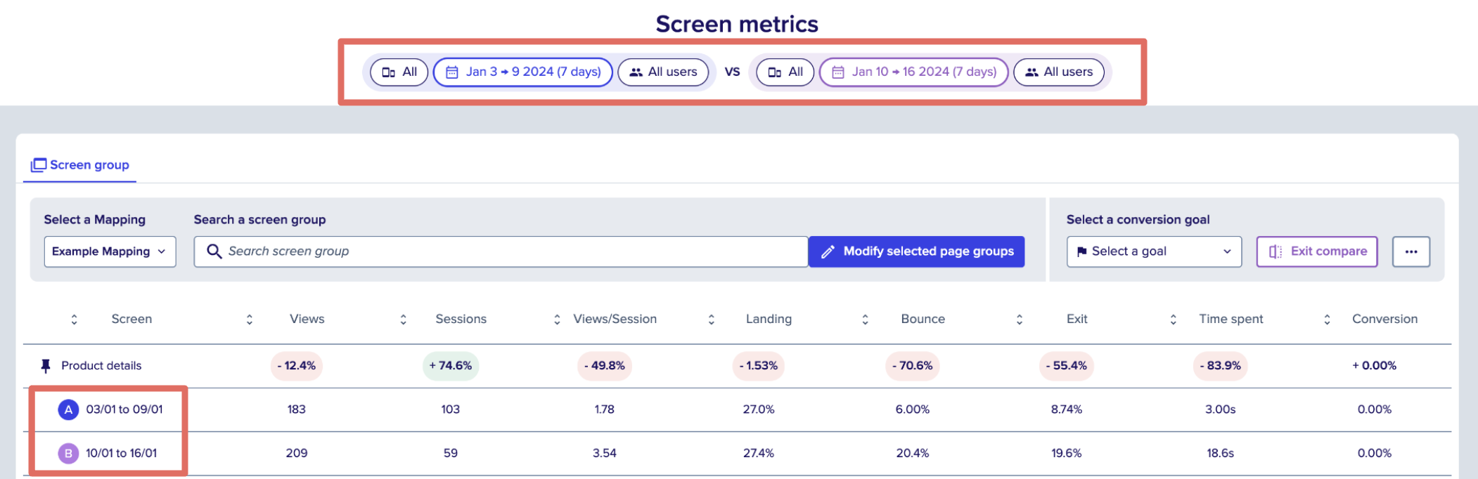The image size is (1478, 479).
Task: Click the -12.4% views change badge
Action: 297,366
